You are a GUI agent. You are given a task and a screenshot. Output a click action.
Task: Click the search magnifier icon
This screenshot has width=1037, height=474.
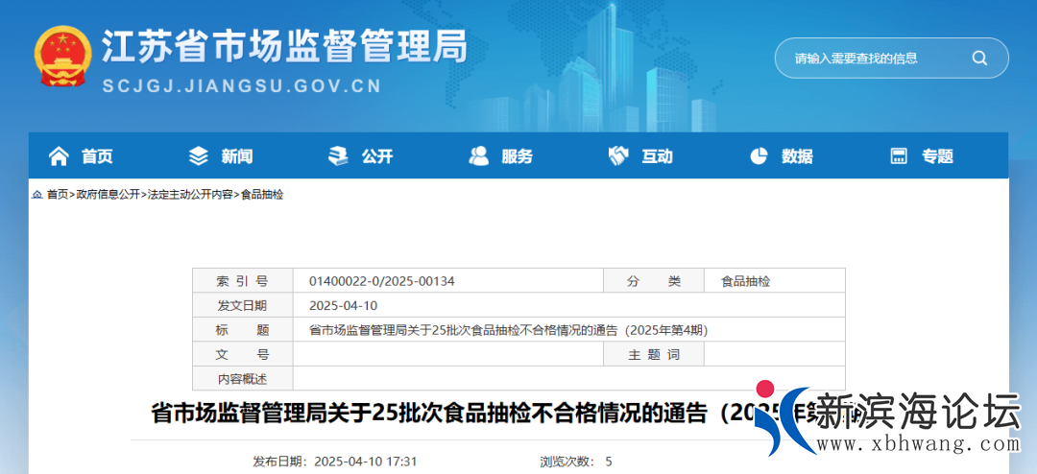tap(979, 58)
